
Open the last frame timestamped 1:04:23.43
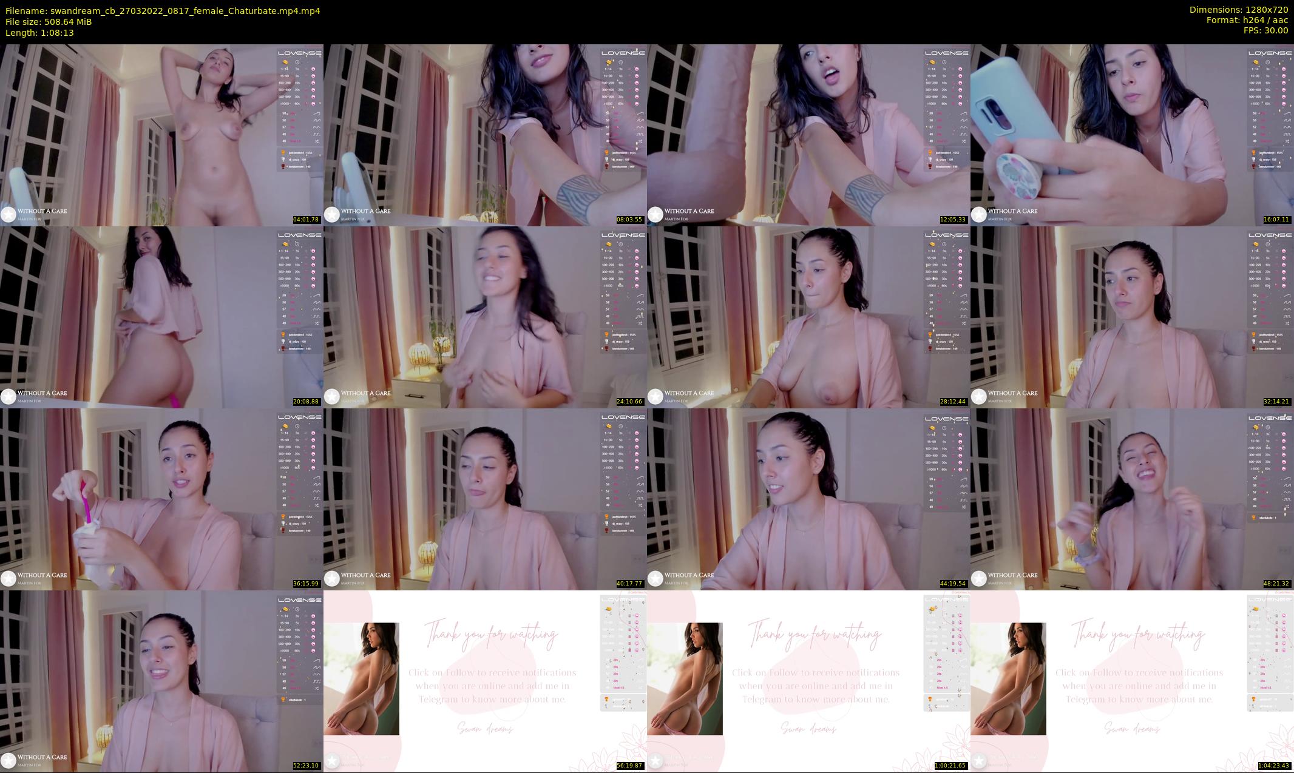coord(1132,681)
